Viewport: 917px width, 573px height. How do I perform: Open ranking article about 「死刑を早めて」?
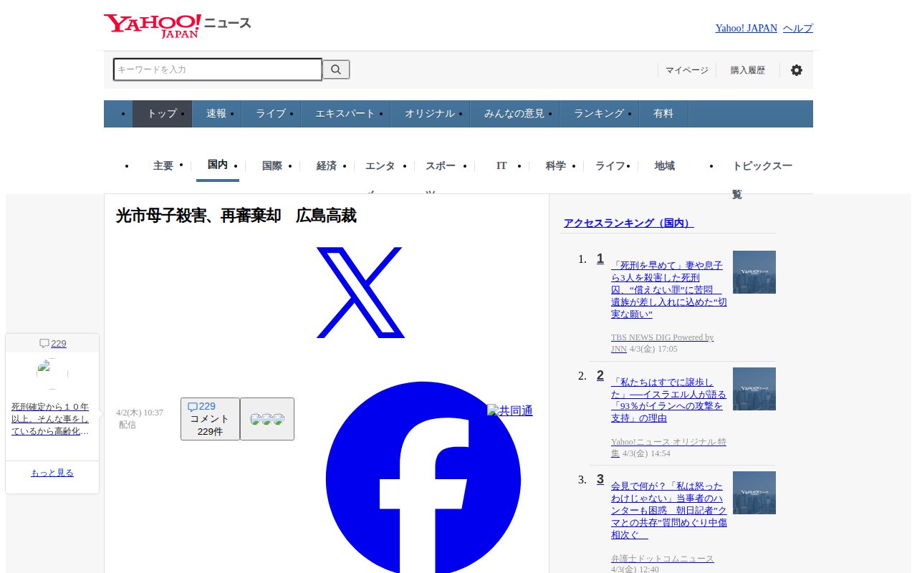click(x=669, y=289)
